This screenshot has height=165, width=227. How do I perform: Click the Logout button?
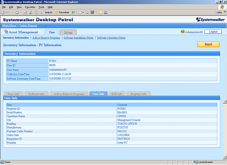point(213,32)
